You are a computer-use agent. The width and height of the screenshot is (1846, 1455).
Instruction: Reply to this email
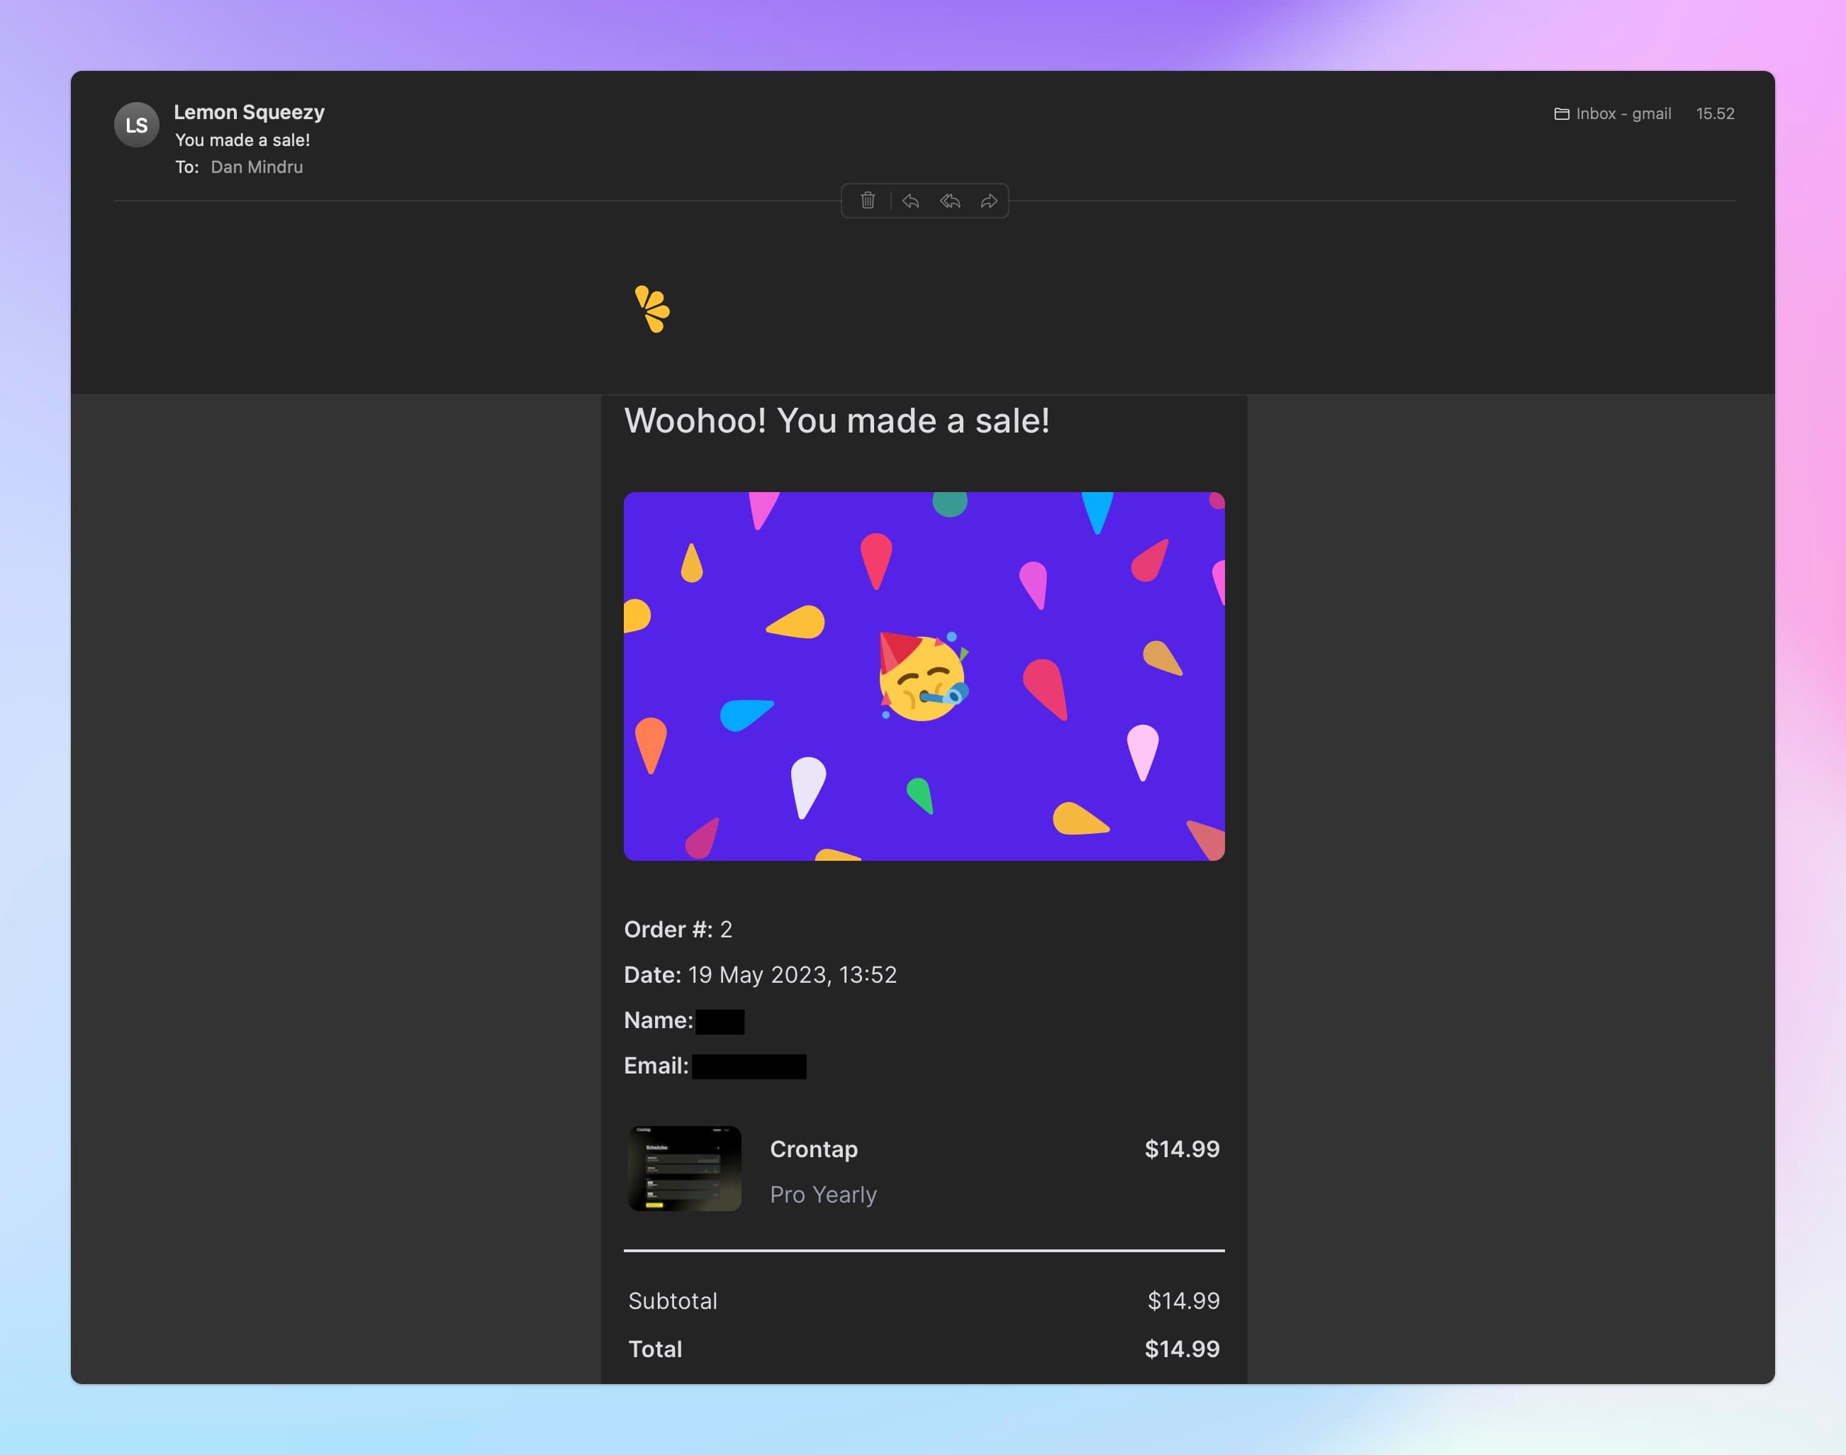910,201
